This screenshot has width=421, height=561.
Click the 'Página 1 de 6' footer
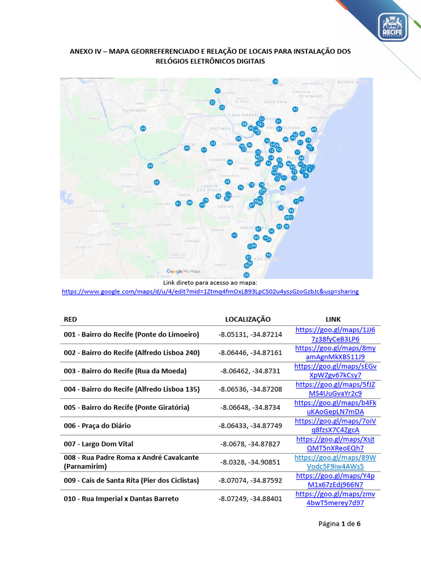pyautogui.click(x=339, y=524)
